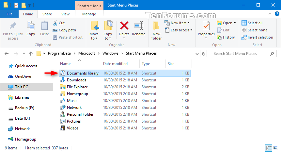The width and height of the screenshot is (281, 152).
Task: Collapse the ribbon with the chevron
Action: coord(270,14)
